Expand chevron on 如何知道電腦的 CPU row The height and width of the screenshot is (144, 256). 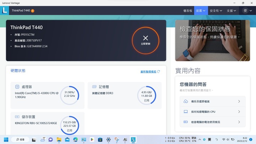click(x=239, y=112)
